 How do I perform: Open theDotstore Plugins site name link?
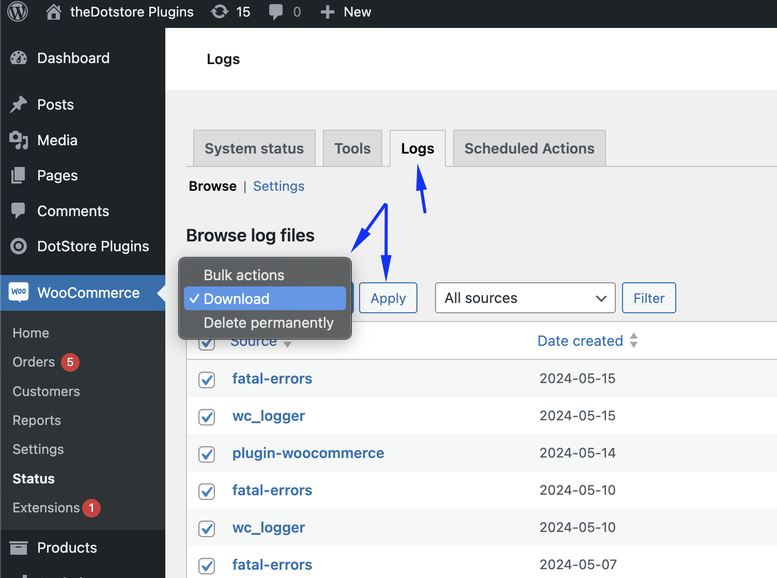(132, 12)
